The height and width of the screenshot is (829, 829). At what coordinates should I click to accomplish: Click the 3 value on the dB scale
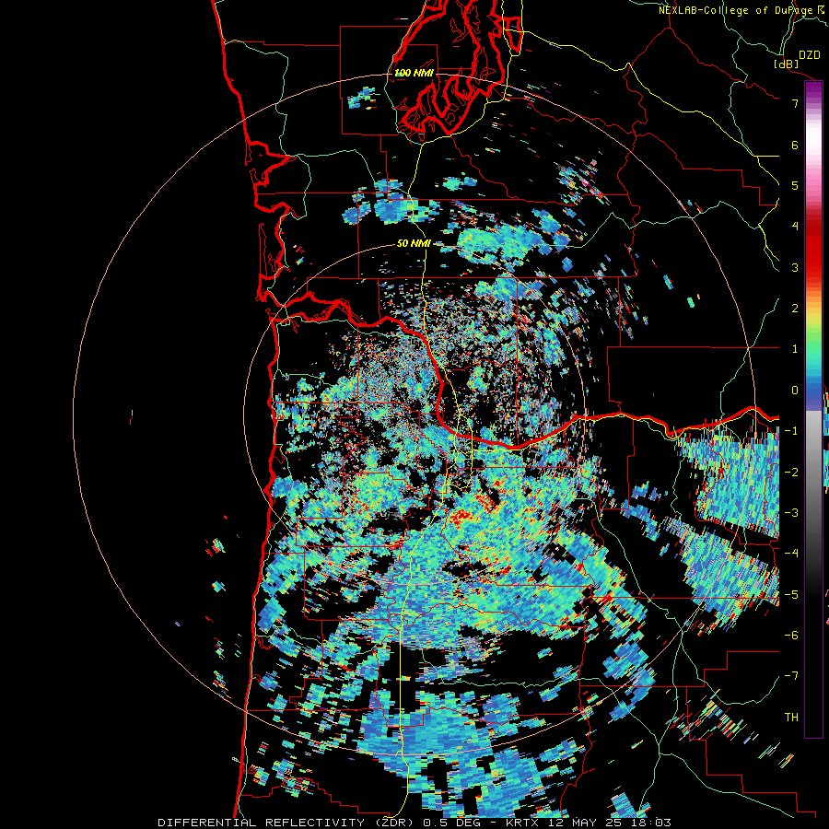795,267
